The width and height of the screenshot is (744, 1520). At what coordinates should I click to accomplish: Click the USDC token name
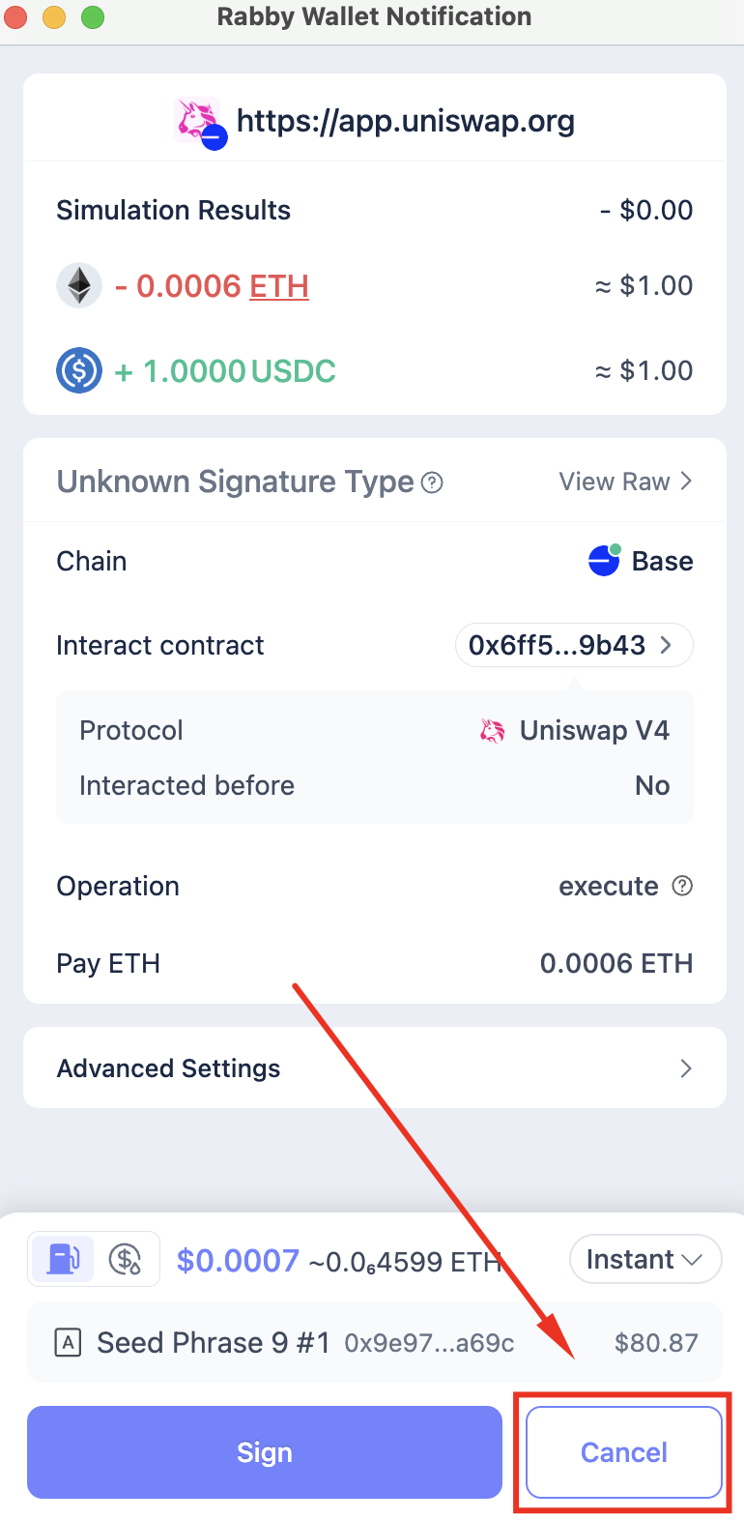click(294, 371)
